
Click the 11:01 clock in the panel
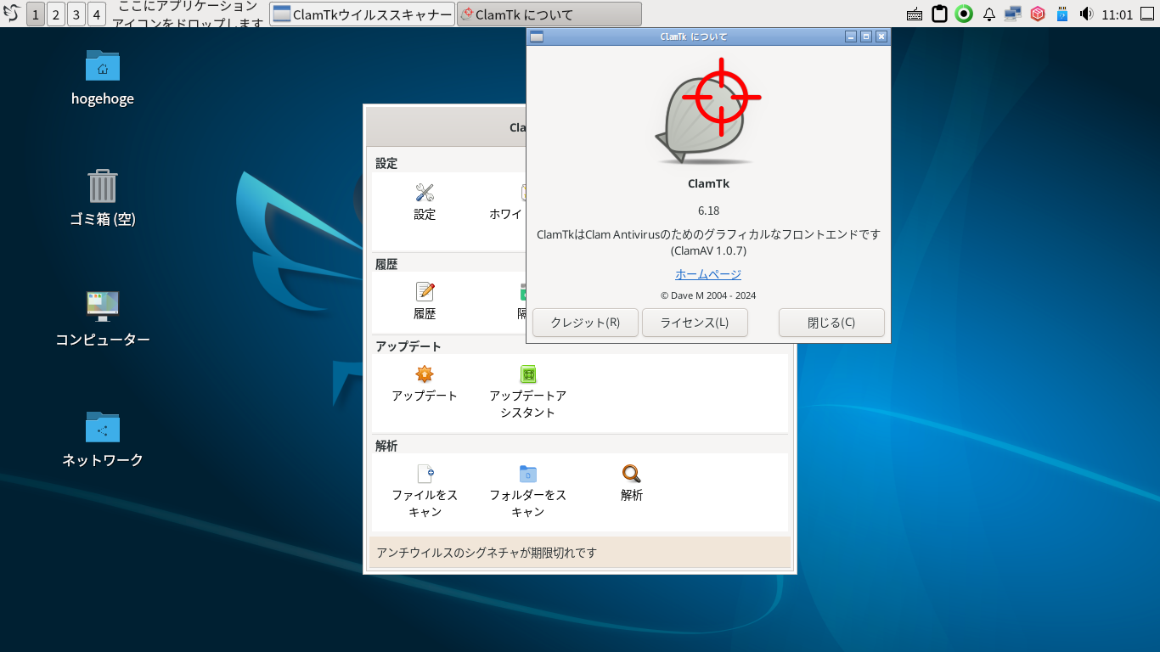pyautogui.click(x=1118, y=14)
